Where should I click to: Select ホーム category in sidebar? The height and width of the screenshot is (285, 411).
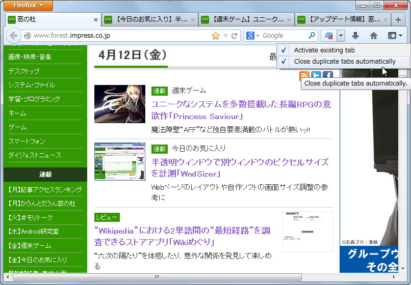[17, 113]
